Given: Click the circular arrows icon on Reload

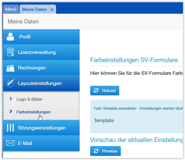Looking at the screenshot, I should click(x=96, y=91).
